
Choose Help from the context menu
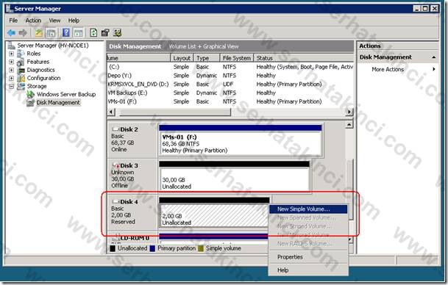307,270
